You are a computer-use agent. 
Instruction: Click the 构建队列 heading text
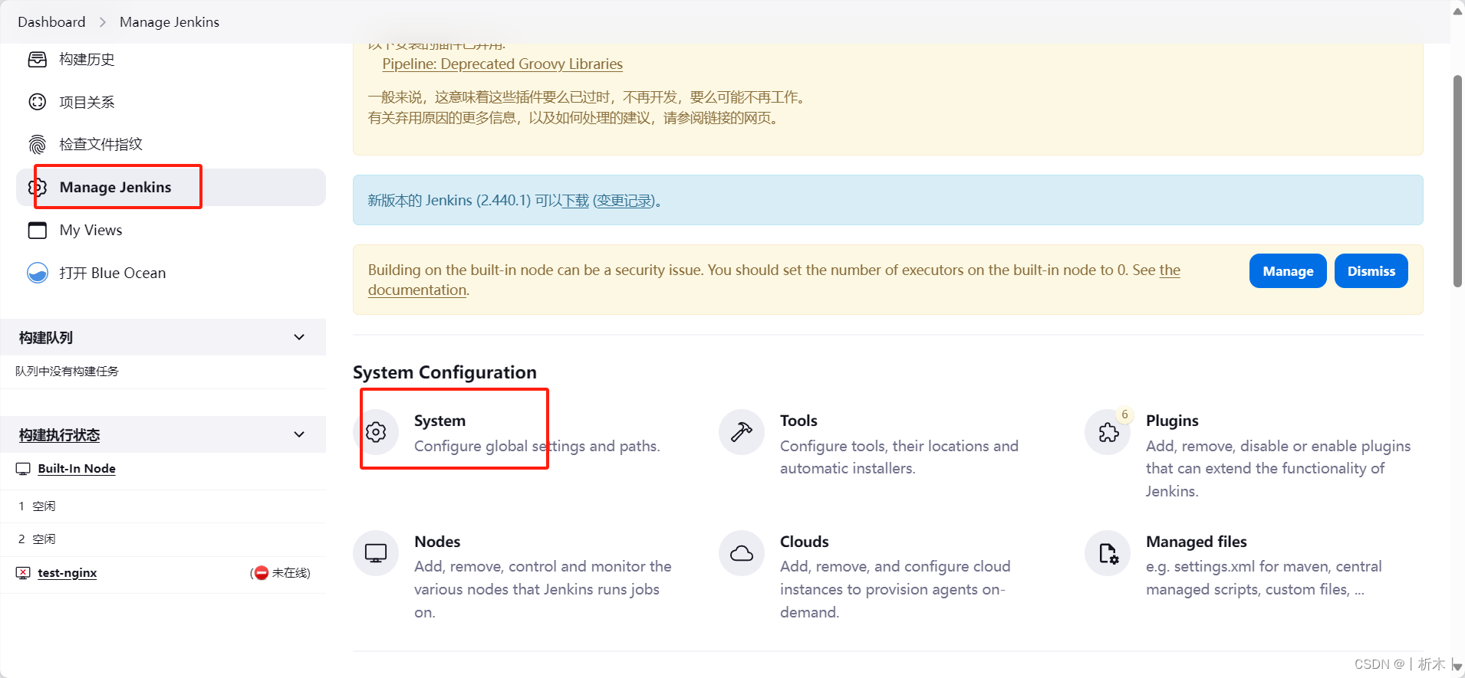pos(46,337)
